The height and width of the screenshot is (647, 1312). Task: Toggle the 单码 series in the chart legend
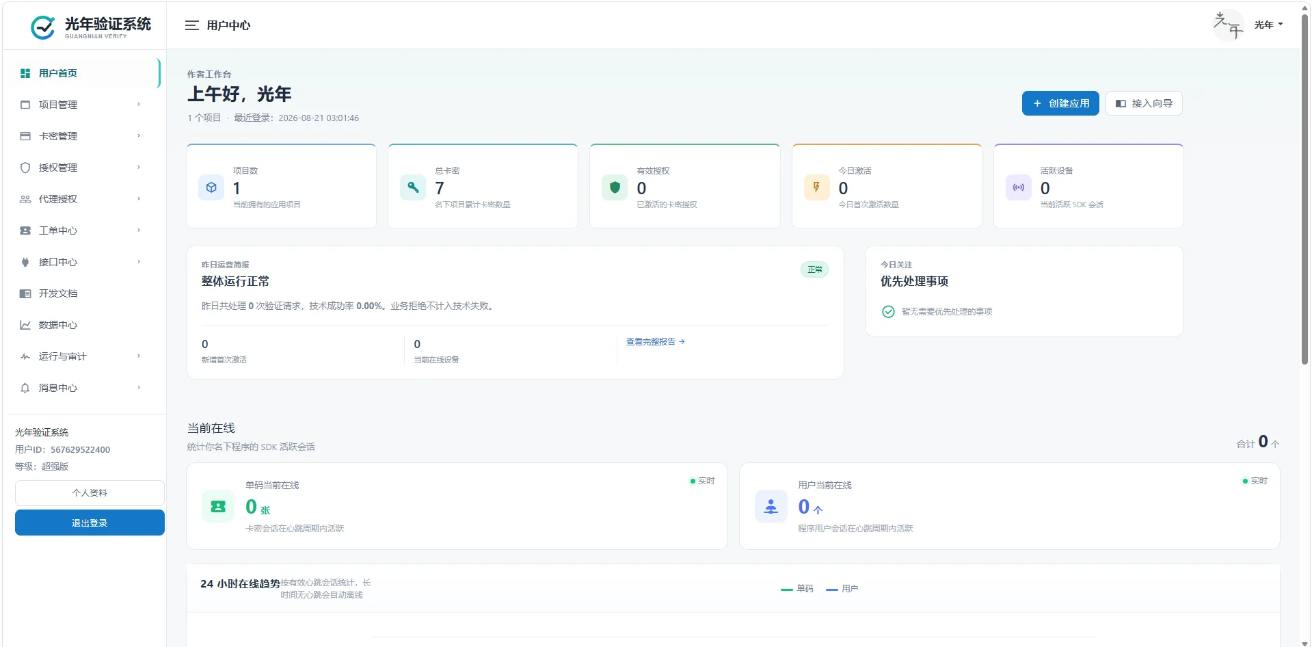(x=797, y=589)
